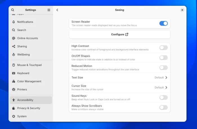197x129 pixels.
Task: Open the hamburger menu in Settings header
Action: [49, 10]
